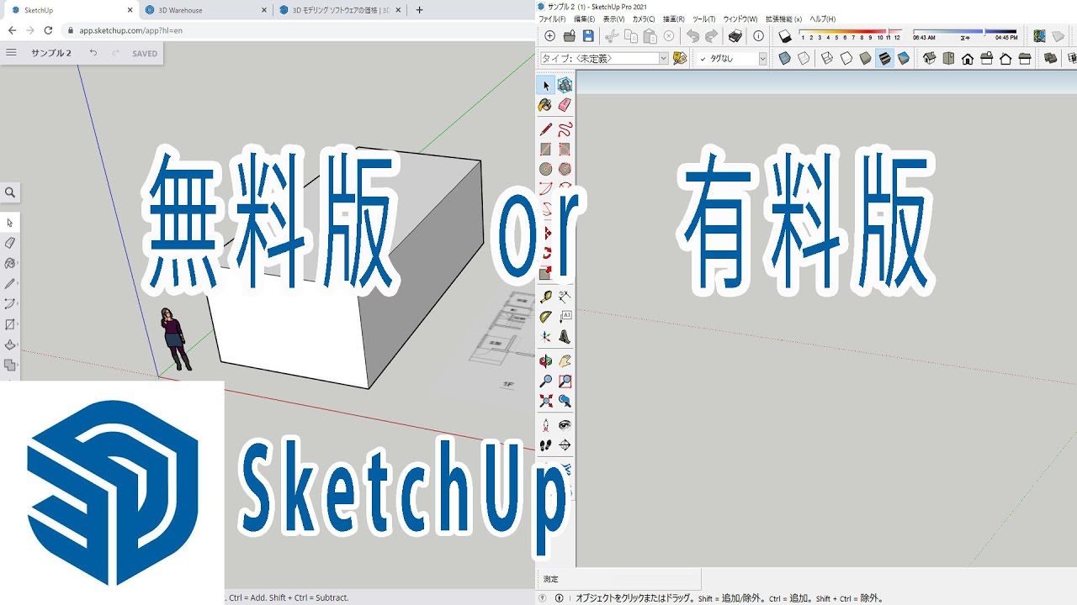The height and width of the screenshot is (605, 1077).
Task: Switch to Iso standard view
Action: click(x=930, y=58)
